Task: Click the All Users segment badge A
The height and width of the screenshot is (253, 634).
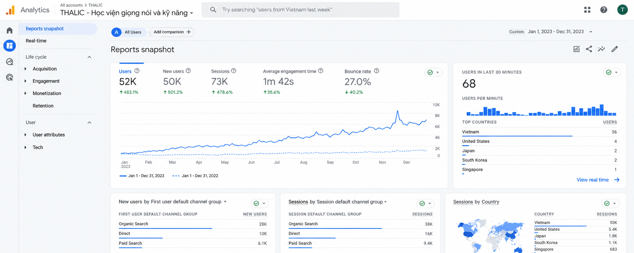Action: pos(116,32)
